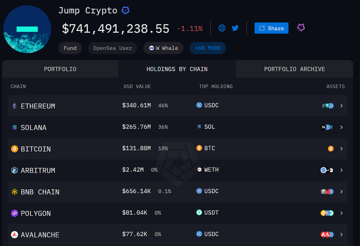This screenshot has height=246, width=360.
Task: Expand the Ethereum row chevron
Action: click(x=341, y=106)
